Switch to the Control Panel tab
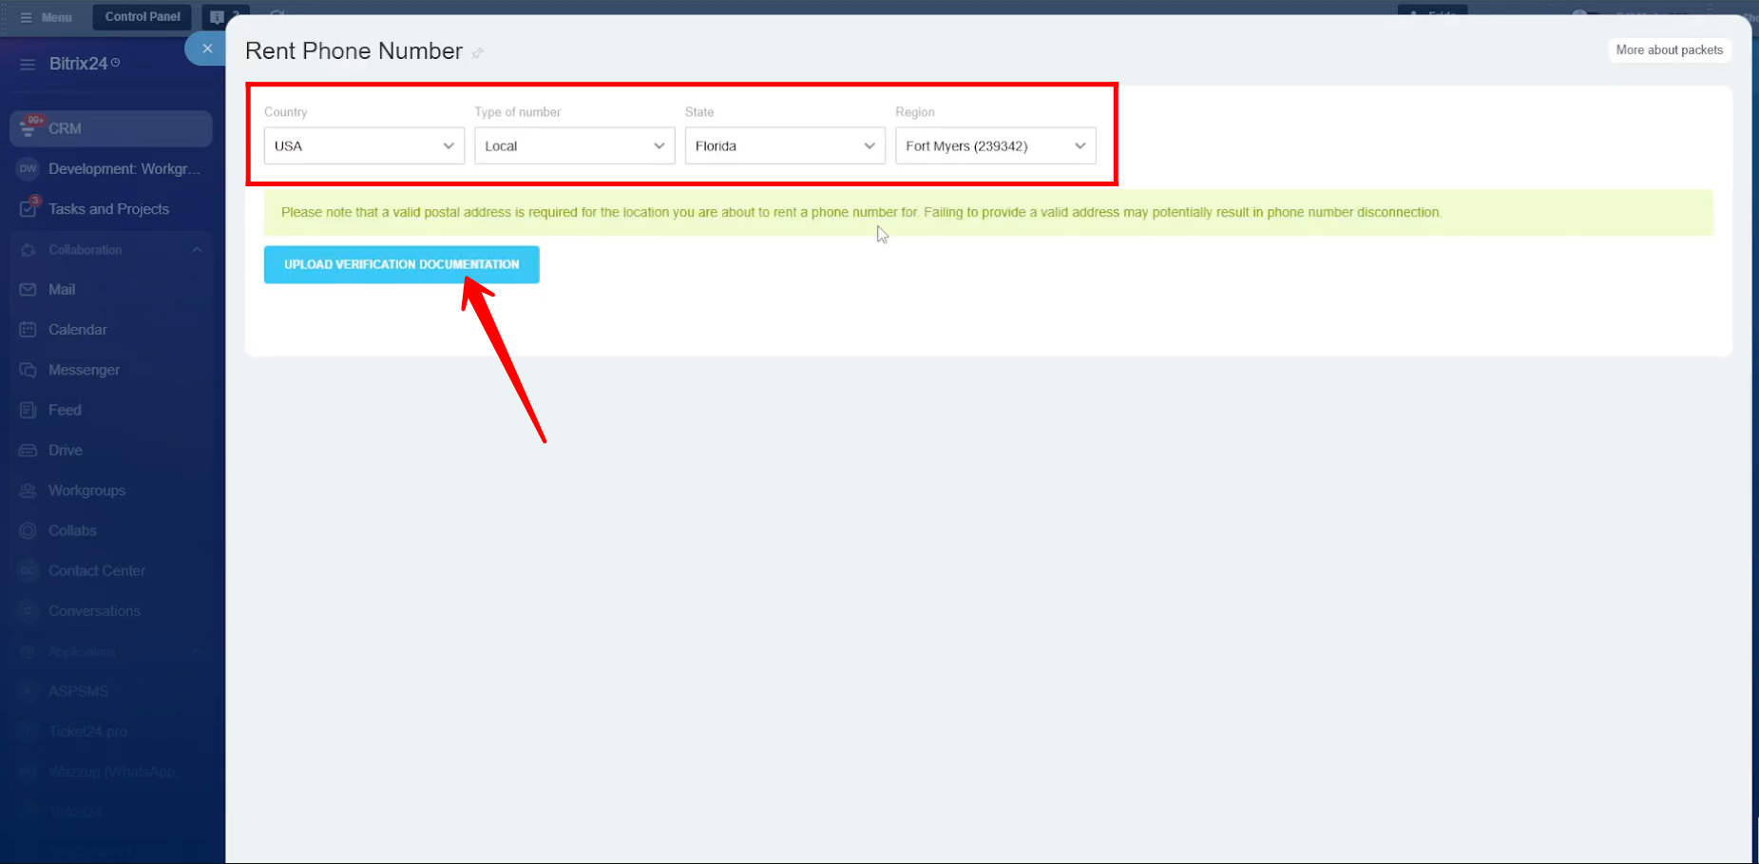This screenshot has height=864, width=1759. [143, 17]
